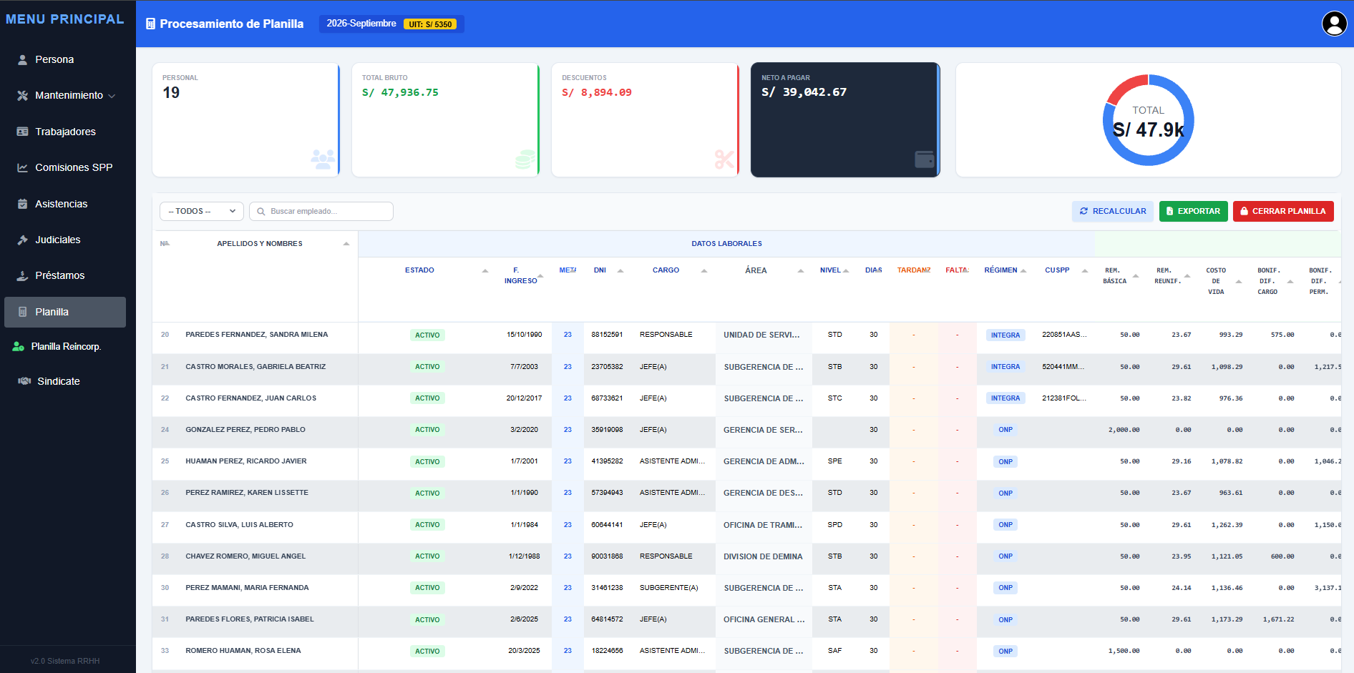Viewport: 1354px width, 673px height.
Task: Sort by Apellidos y Nombres column arrow
Action: (x=346, y=244)
